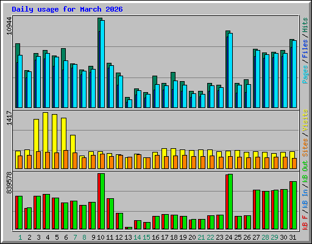Click the kB axis value 839578

9,182
